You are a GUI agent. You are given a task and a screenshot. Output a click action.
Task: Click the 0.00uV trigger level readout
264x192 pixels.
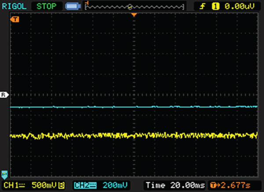coord(239,7)
